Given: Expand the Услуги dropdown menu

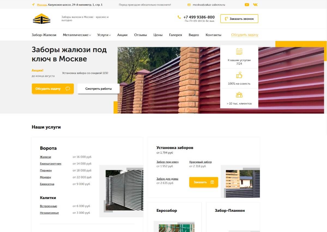Looking at the screenshot, I should tap(104, 35).
